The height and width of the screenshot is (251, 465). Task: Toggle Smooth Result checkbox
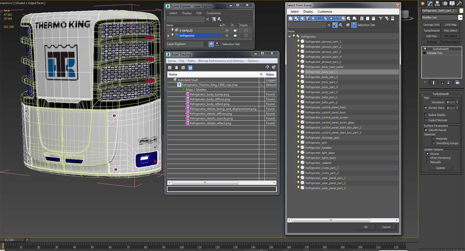coord(426,130)
